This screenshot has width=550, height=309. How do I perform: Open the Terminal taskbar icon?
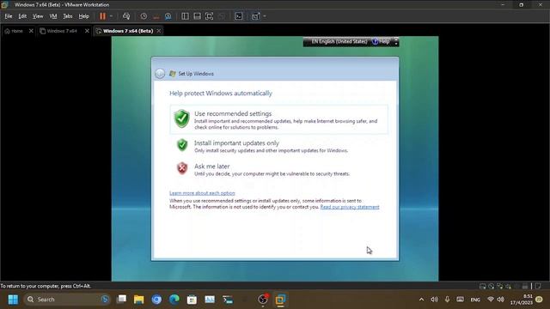228,300
